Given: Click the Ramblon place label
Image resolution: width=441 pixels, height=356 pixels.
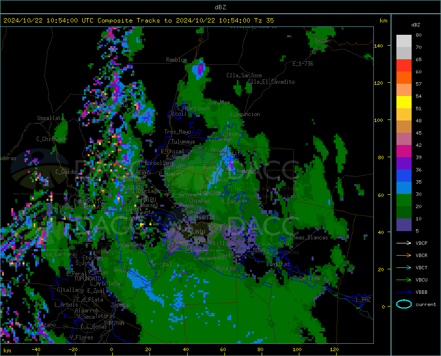Looking at the screenshot, I should 176,60.
